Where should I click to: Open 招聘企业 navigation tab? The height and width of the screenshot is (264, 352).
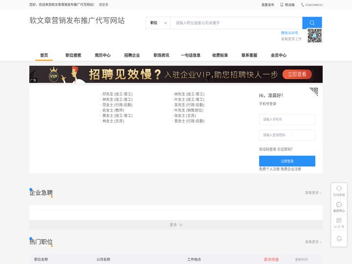pos(132,55)
